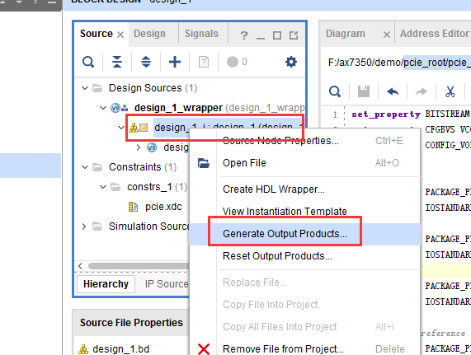Select the pcie.xdc constraints file
This screenshot has width=471, height=355.
click(x=163, y=207)
